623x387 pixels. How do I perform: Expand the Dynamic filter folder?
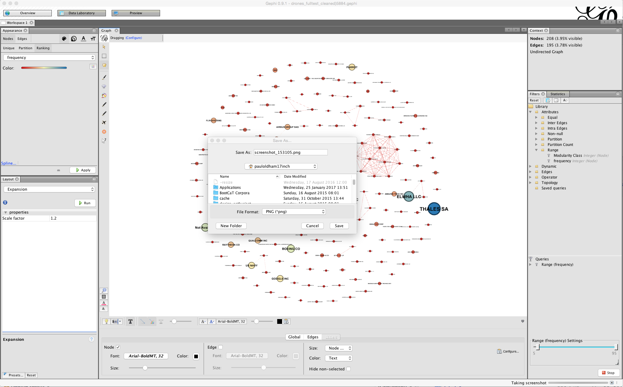(x=530, y=166)
